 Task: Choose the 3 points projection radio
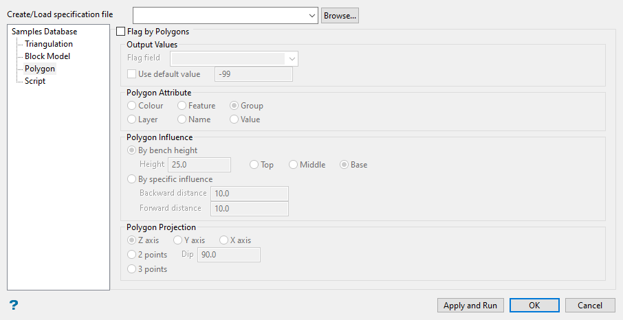(132, 269)
